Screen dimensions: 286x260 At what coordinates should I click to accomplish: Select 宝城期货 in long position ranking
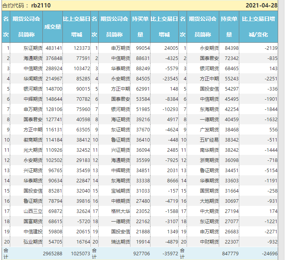(121, 191)
